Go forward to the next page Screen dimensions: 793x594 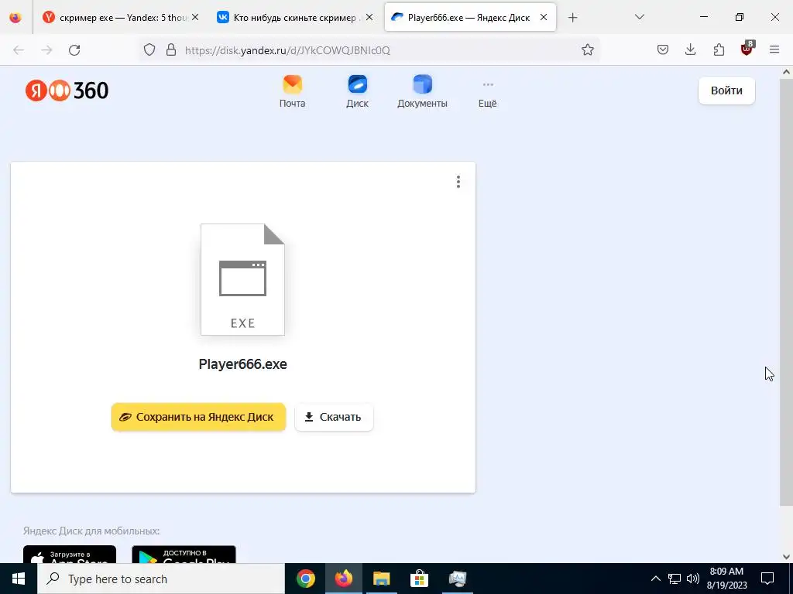tap(46, 50)
